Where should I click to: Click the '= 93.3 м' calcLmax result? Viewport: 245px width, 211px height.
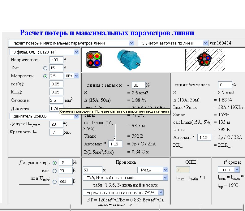(136, 126)
